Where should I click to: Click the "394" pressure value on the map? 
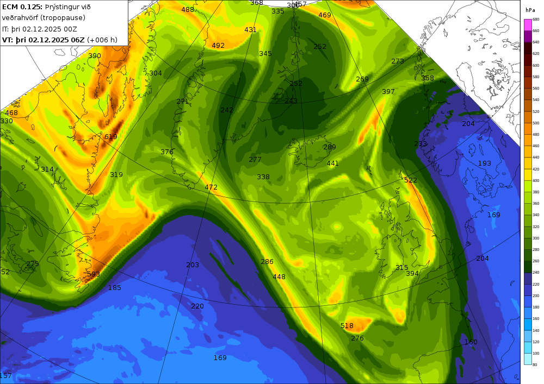click(x=412, y=274)
